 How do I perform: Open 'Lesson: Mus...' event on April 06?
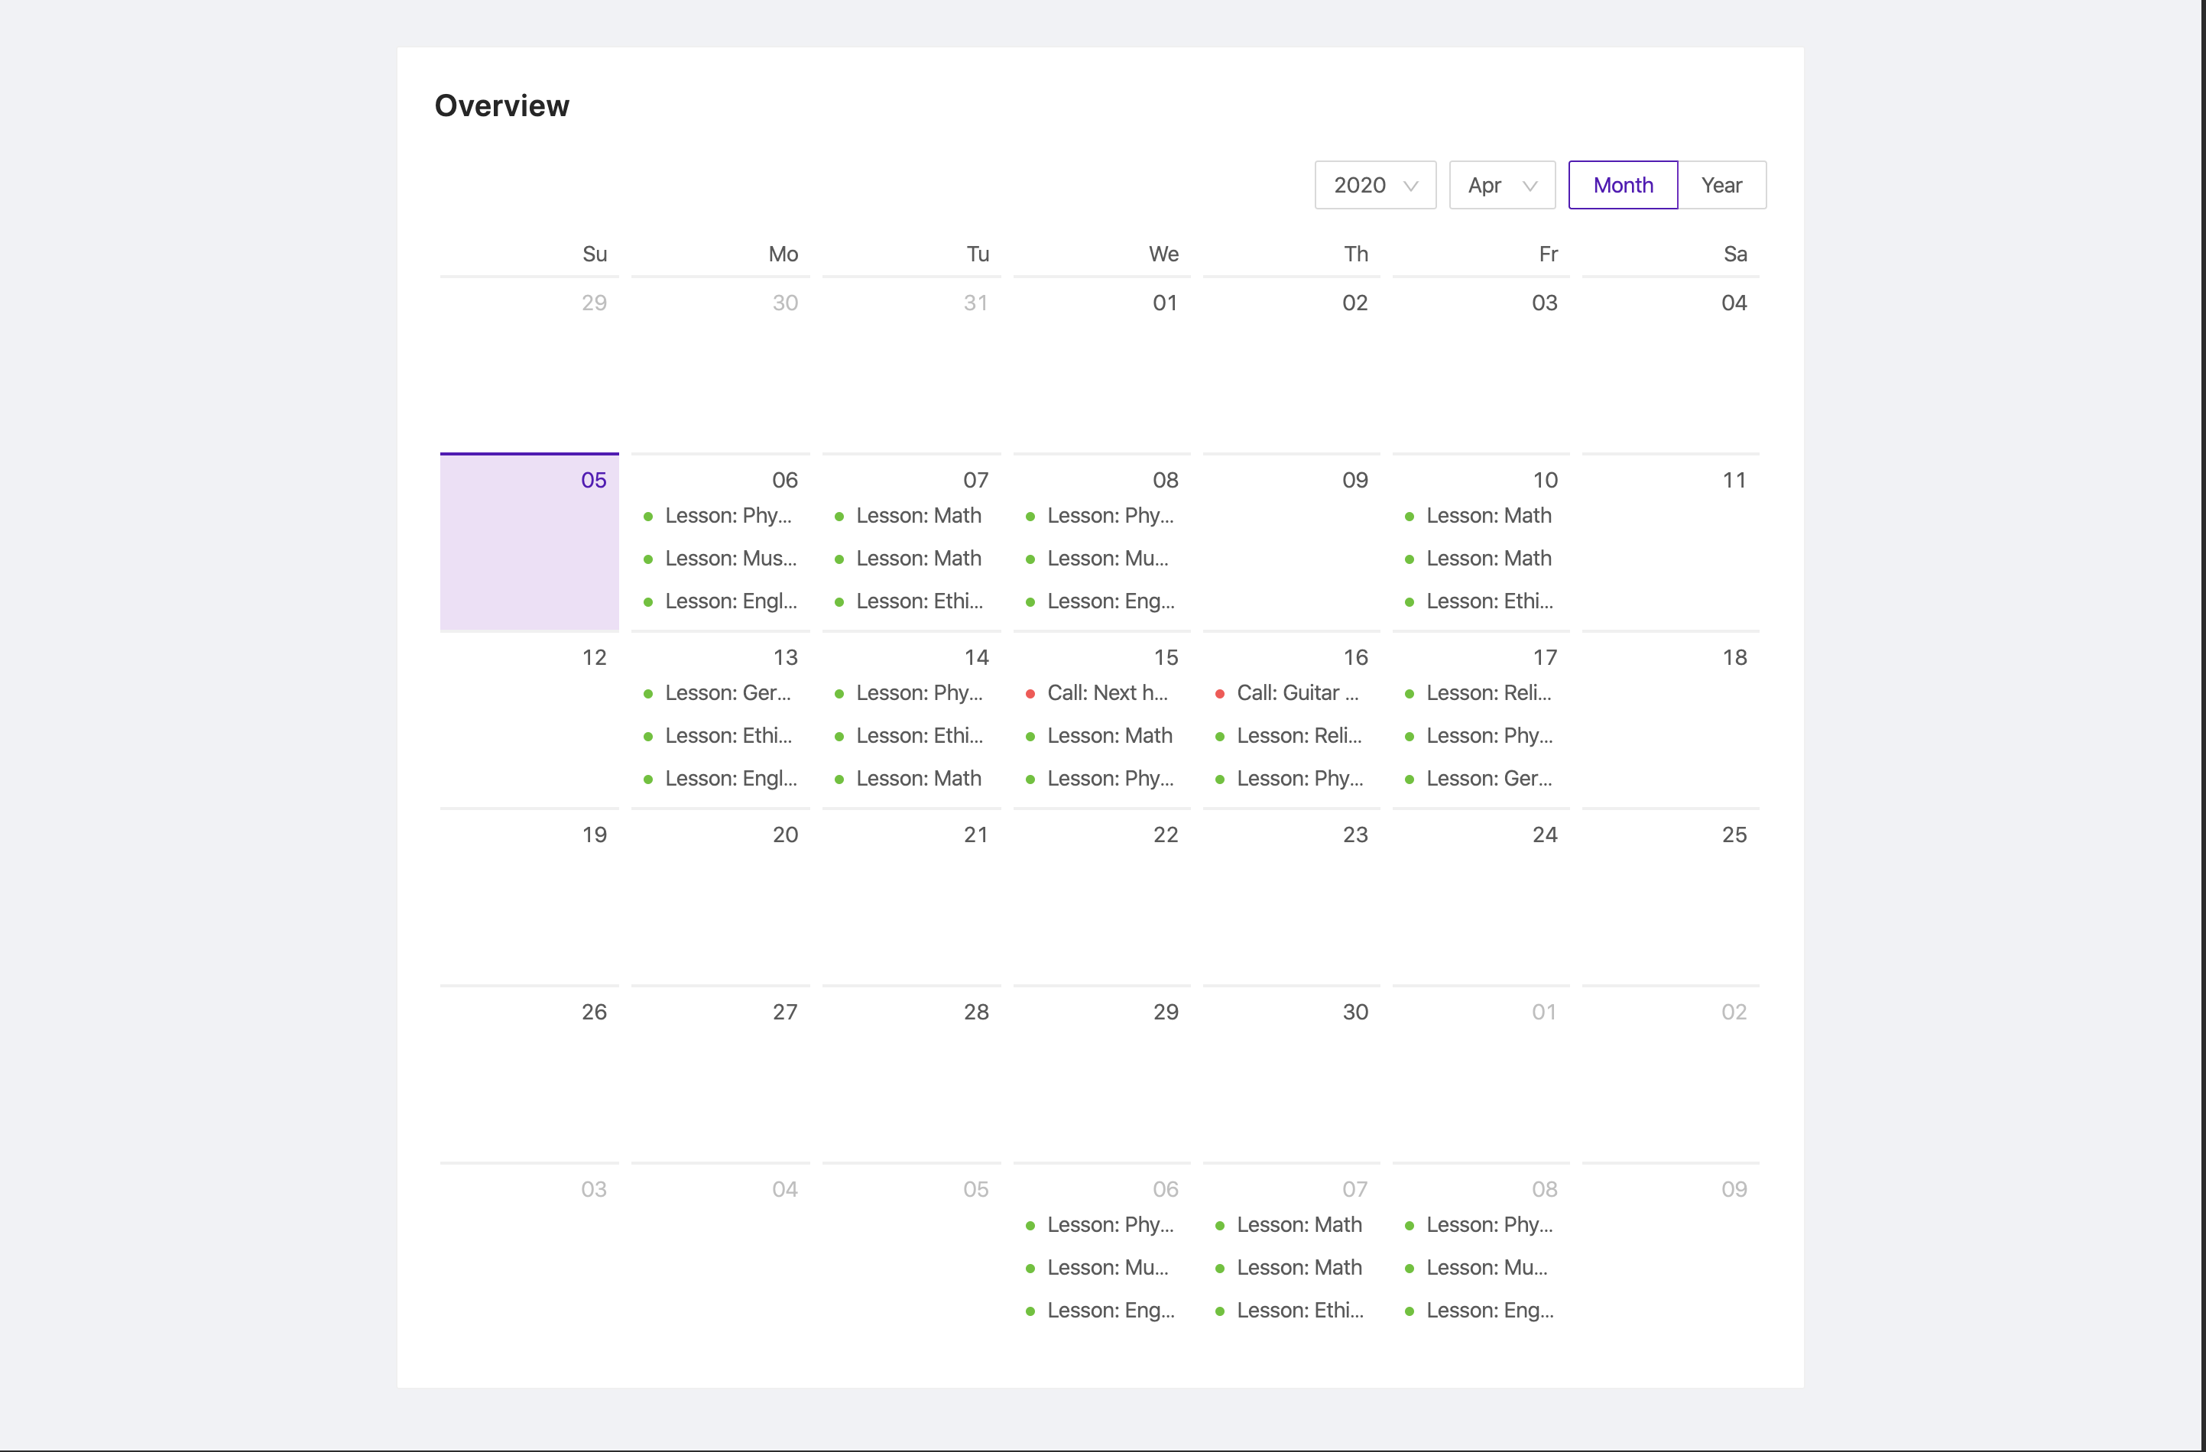720,559
